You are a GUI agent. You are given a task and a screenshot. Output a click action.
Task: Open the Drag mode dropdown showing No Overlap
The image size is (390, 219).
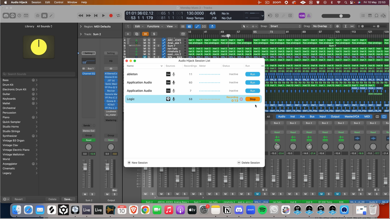322,26
